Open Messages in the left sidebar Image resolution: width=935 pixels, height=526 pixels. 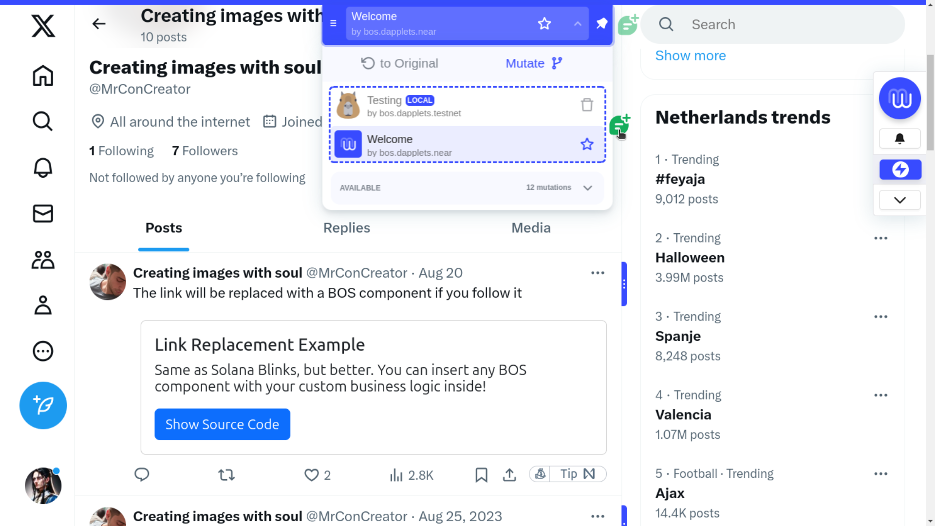43,213
